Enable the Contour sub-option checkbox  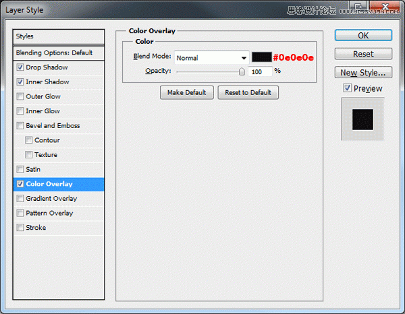pos(29,140)
